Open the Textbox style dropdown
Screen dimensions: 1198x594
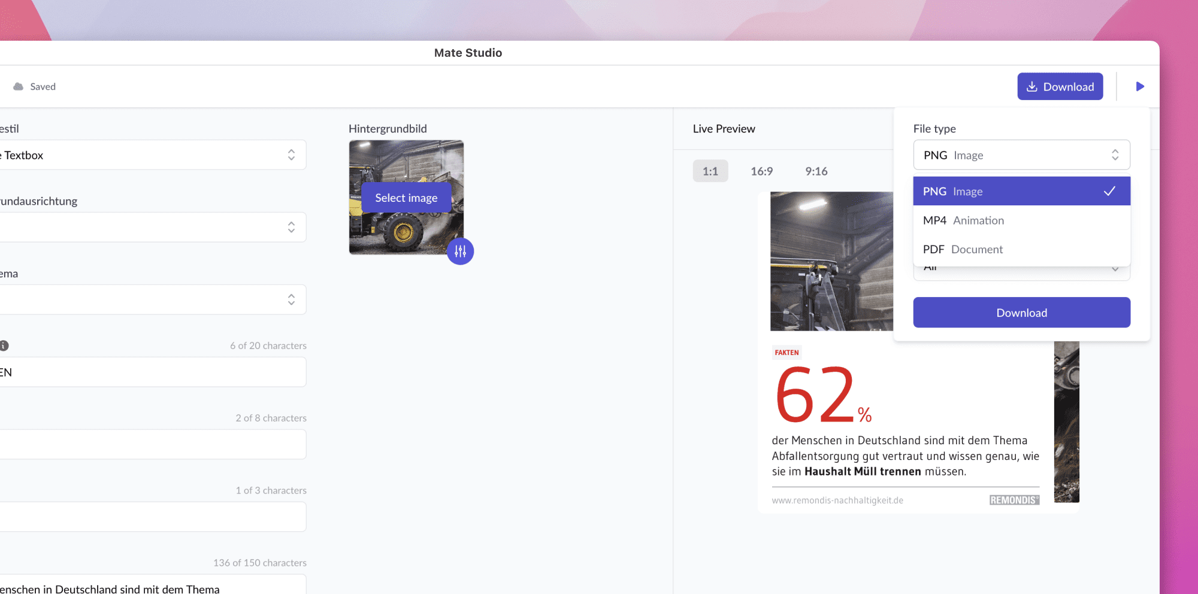[153, 155]
